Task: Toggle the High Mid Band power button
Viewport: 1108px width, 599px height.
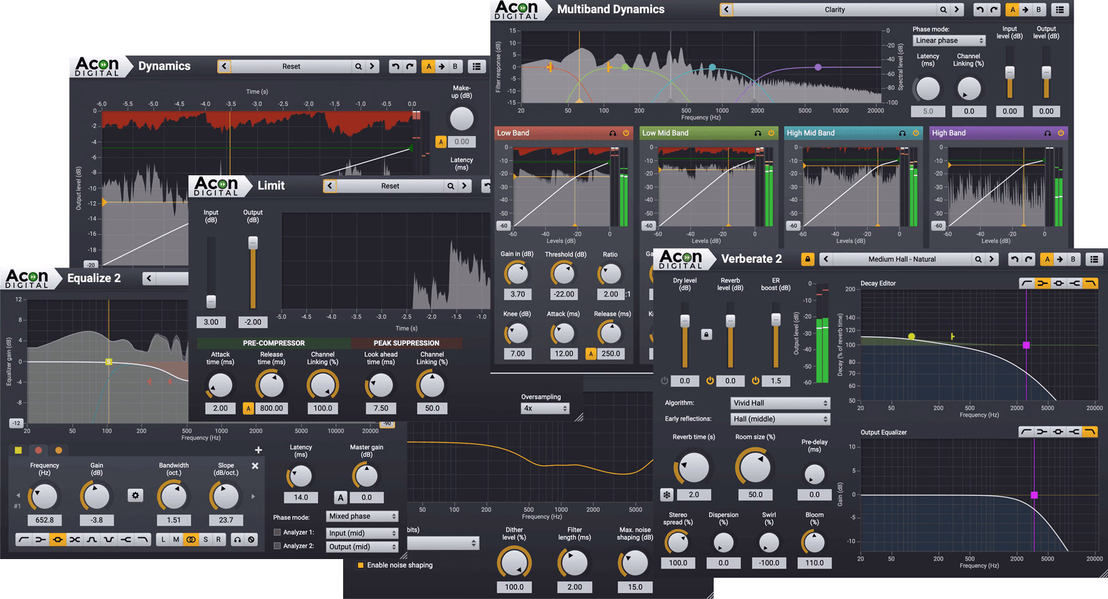Action: 916,133
